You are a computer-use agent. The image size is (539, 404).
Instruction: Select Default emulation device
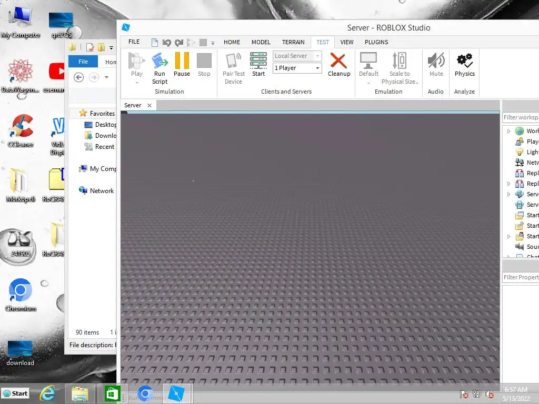(368, 64)
